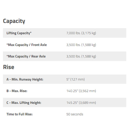Click the 145.25" (3,689 mm) value
Screen dimensions: 131x131
(81, 103)
